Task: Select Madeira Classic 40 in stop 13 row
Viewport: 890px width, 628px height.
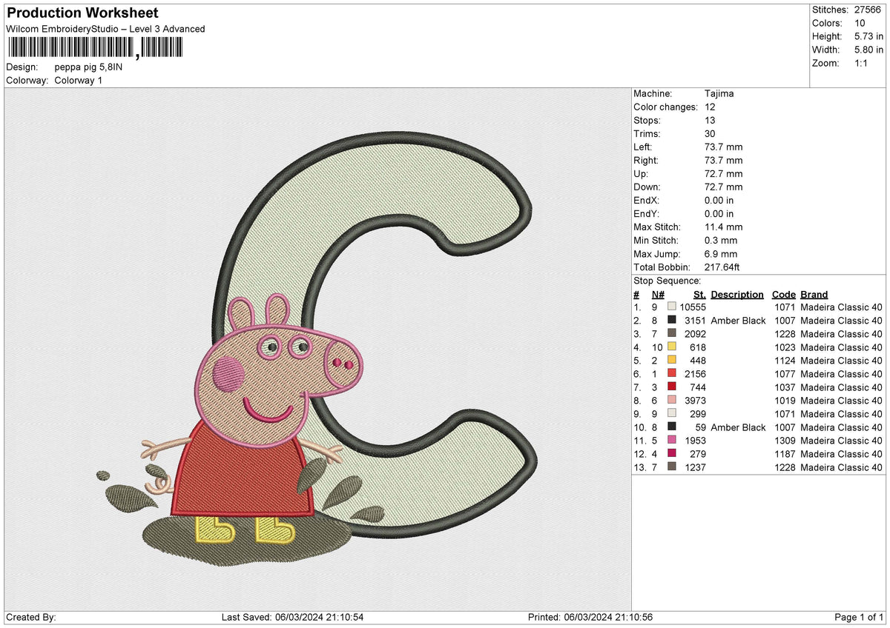Action: click(x=841, y=467)
